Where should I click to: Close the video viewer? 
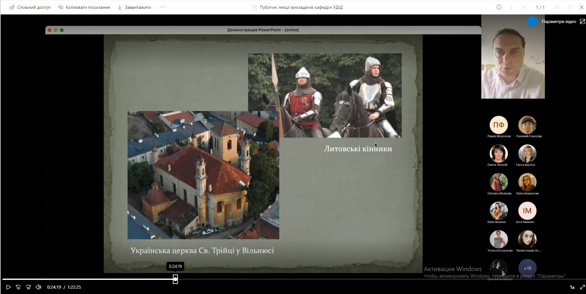[x=582, y=7]
